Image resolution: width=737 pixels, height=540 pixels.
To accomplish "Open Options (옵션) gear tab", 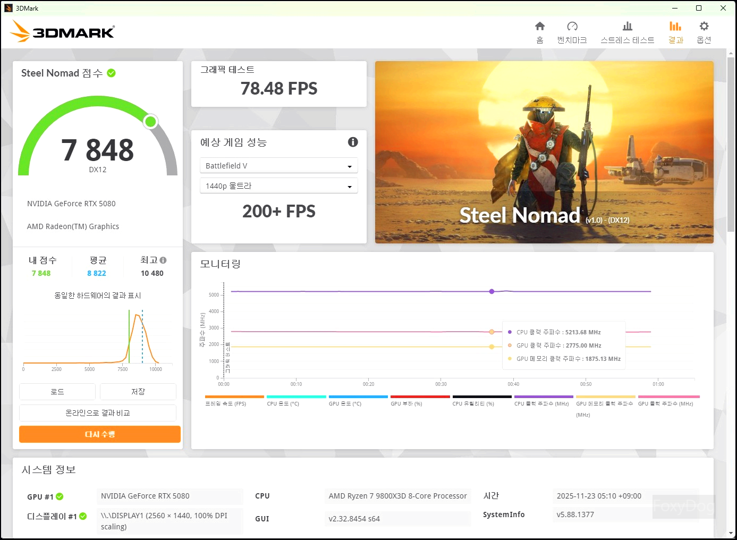I will [704, 32].
